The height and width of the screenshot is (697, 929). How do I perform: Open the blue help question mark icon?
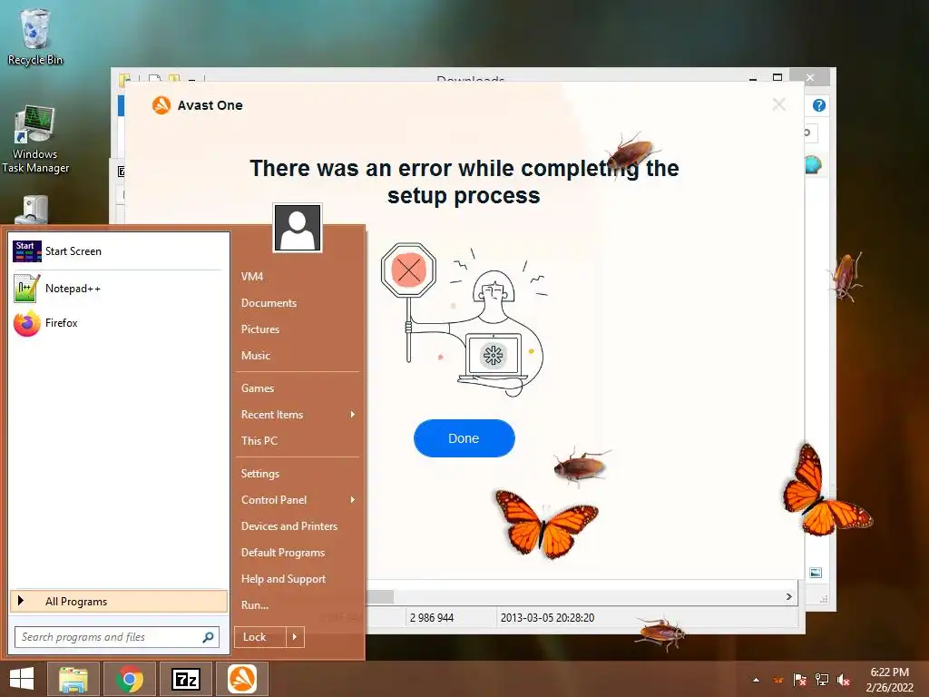click(819, 105)
